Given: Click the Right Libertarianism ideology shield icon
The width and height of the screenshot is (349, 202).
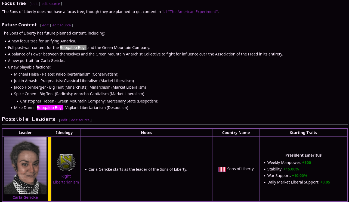Looking at the screenshot, I should (x=66, y=162).
